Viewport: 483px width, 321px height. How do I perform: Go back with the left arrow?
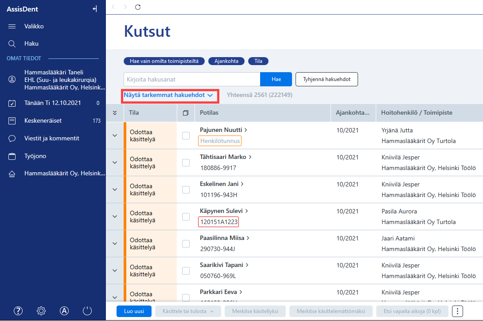(x=113, y=7)
